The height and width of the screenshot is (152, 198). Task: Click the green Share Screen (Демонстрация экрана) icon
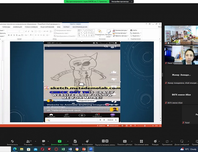[59, 141]
